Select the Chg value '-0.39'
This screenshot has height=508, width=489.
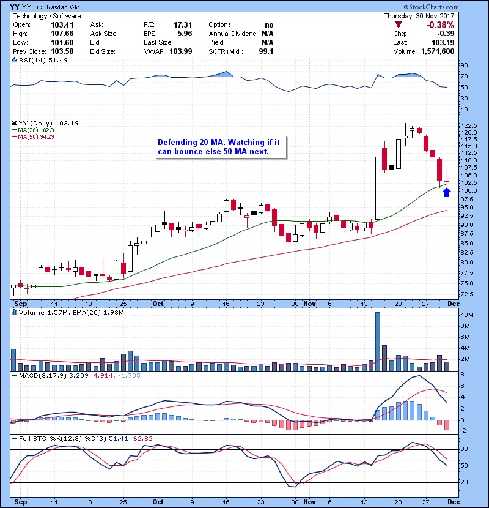pyautogui.click(x=446, y=34)
